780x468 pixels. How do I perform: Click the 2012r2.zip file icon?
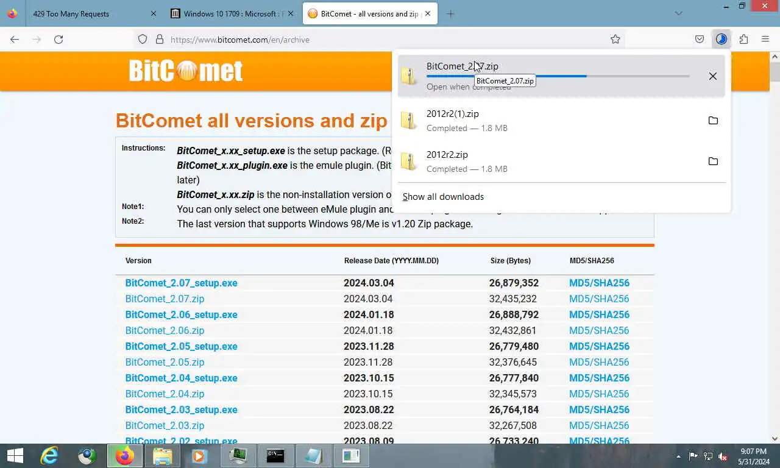(409, 161)
